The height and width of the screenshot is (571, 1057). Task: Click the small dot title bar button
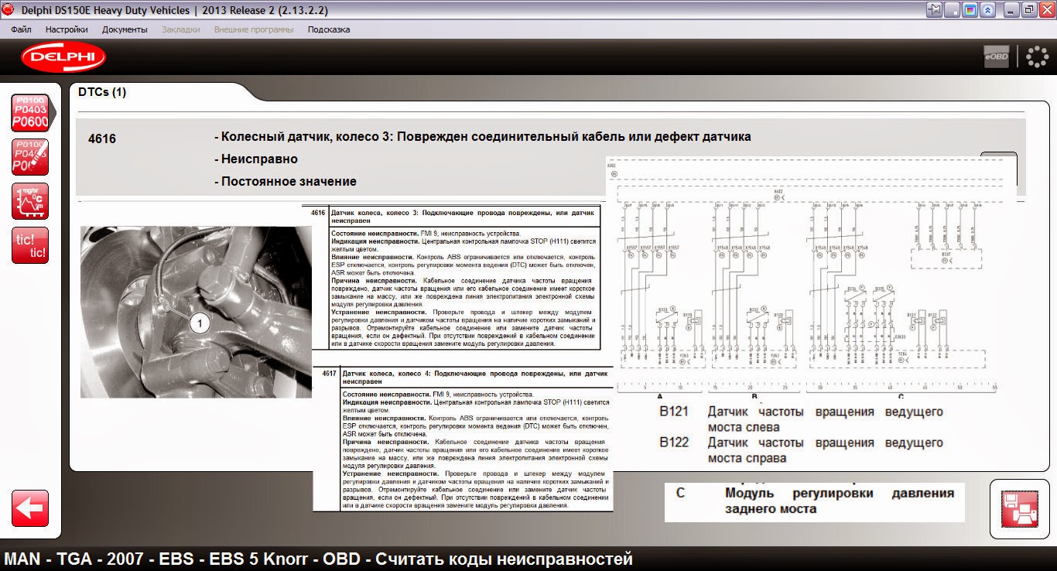point(953,10)
